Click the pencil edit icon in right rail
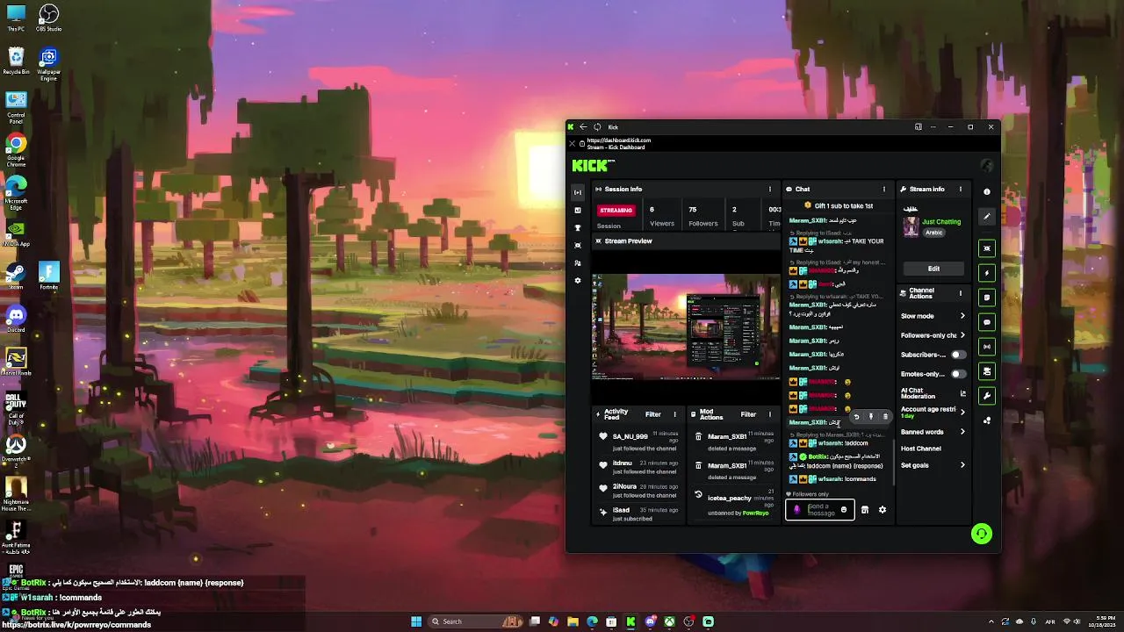 pyautogui.click(x=987, y=216)
